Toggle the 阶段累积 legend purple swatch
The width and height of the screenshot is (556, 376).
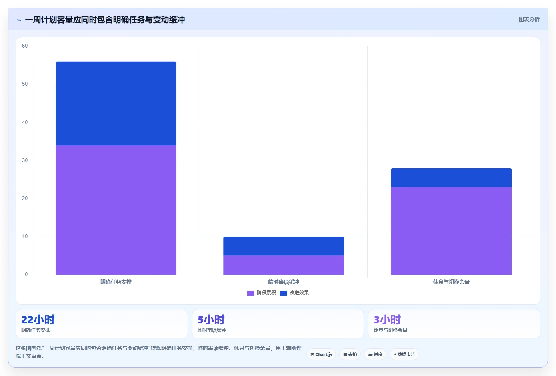point(251,293)
